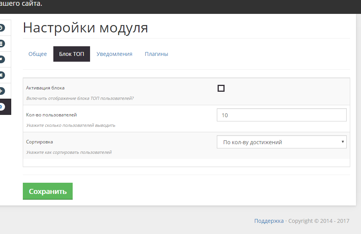Focus the Кол-во пользователей input field
The width and height of the screenshot is (361, 234).
point(281,115)
